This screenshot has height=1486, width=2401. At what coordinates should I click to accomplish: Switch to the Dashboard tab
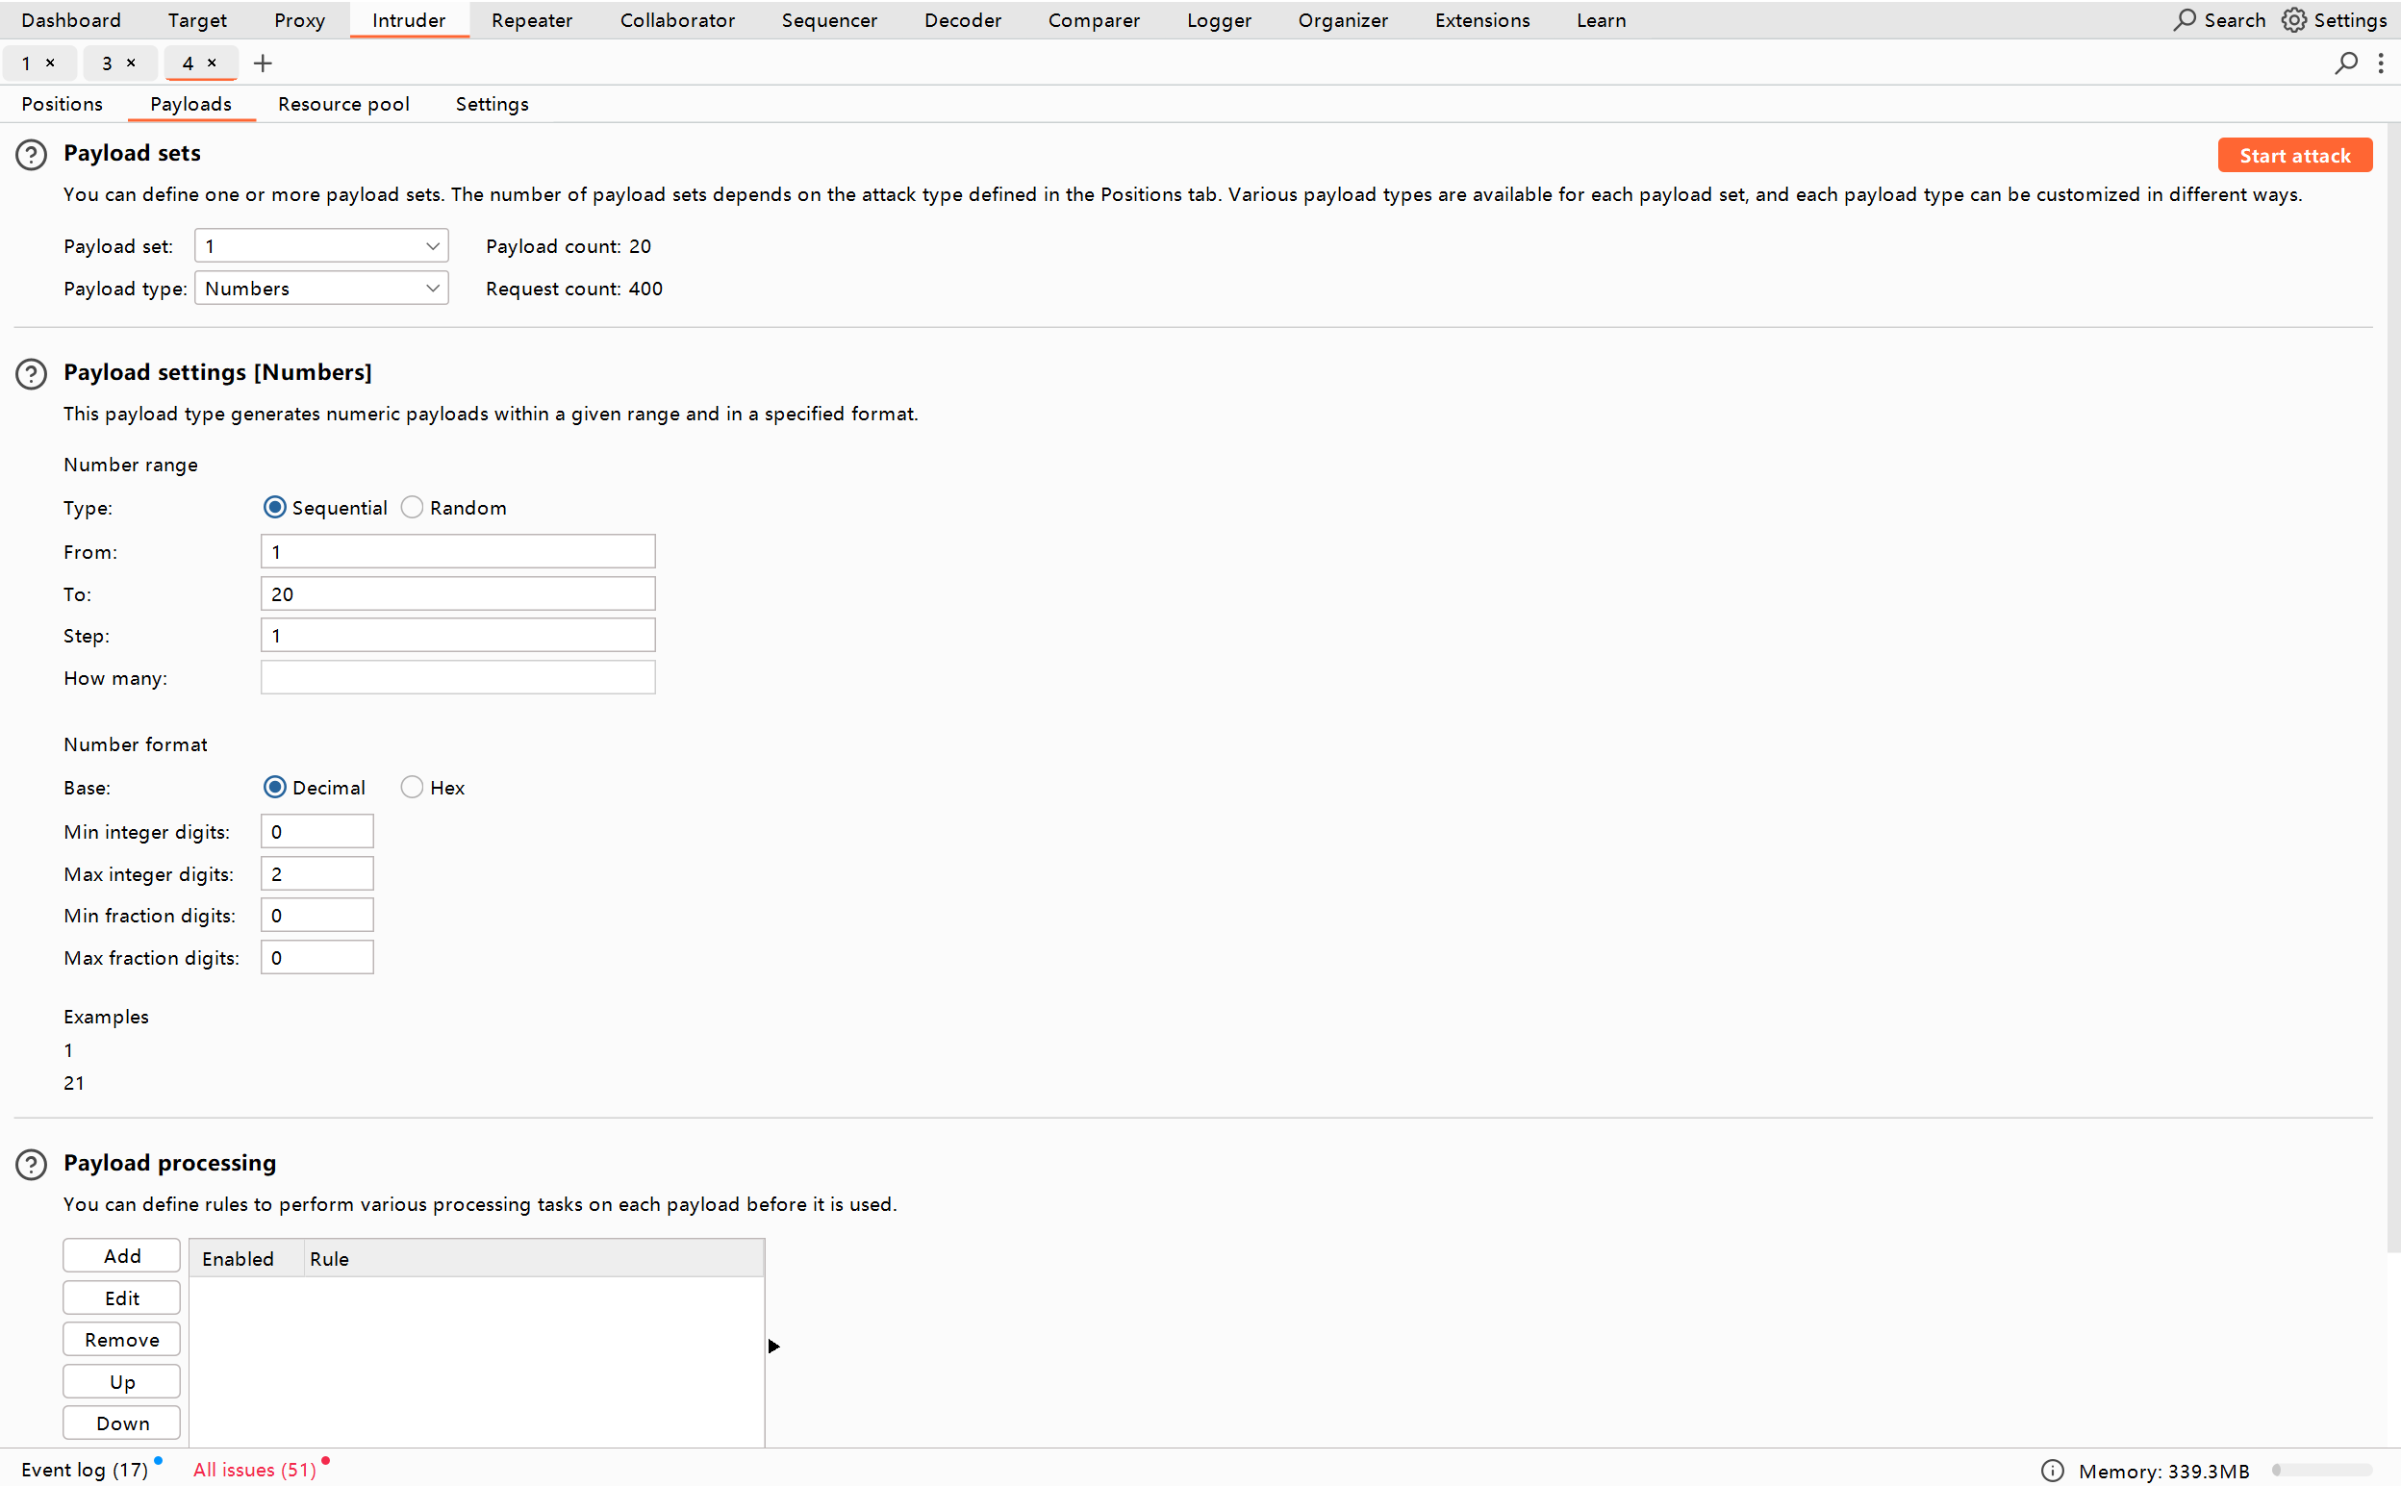coord(71,19)
